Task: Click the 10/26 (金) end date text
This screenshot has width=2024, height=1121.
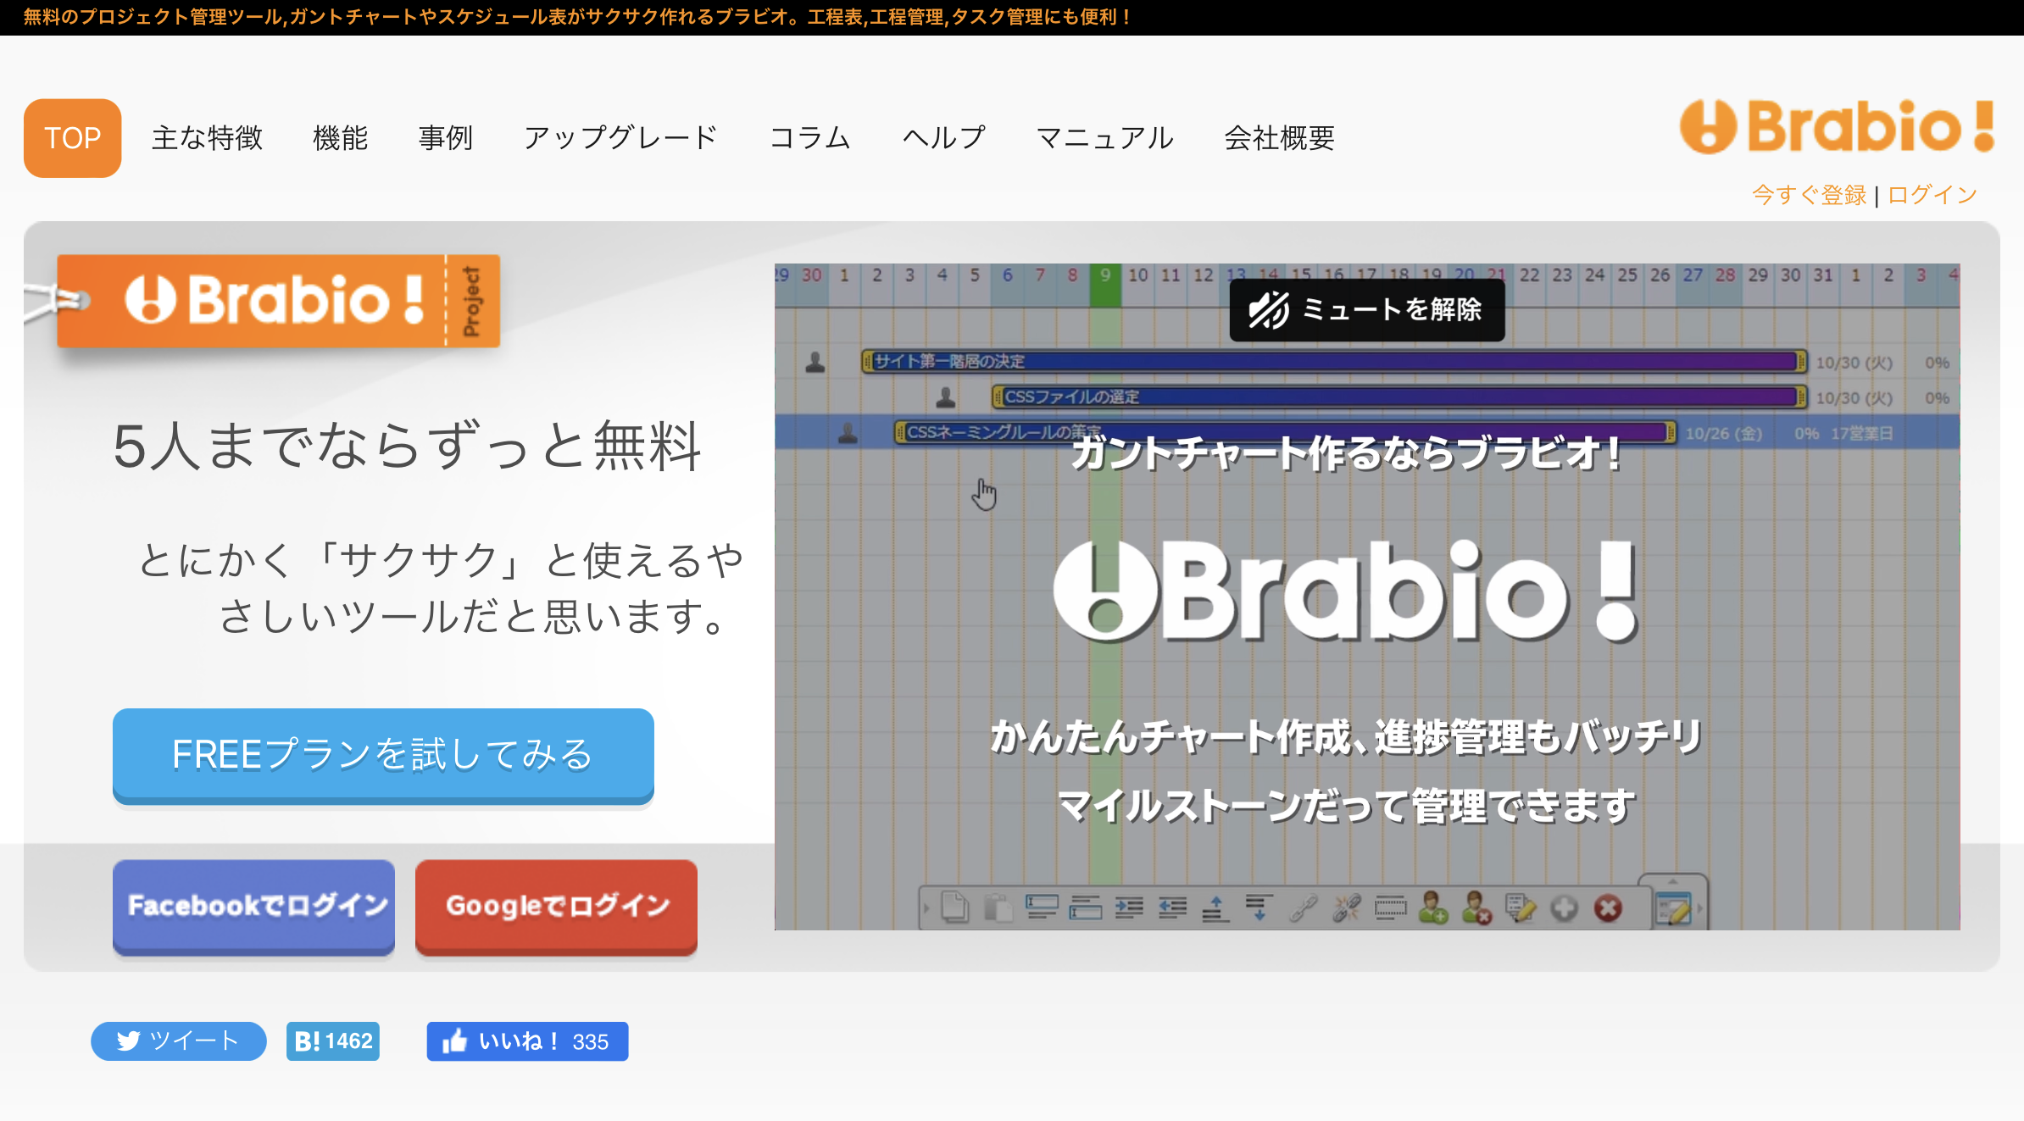Action: click(1724, 434)
